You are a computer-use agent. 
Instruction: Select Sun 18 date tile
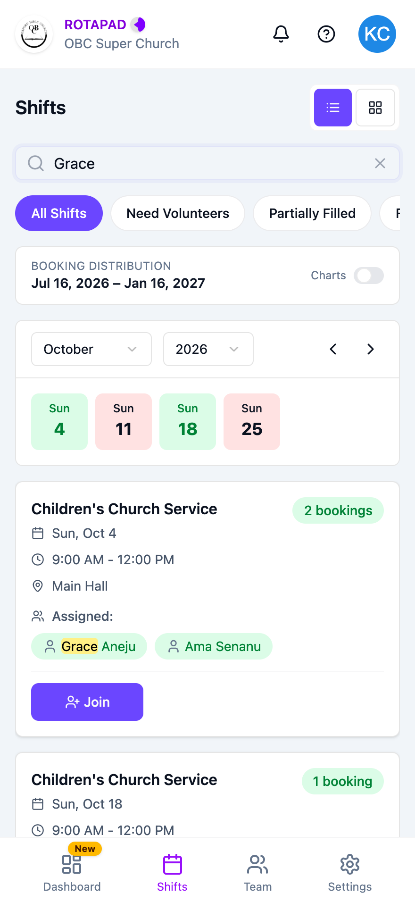(x=188, y=422)
